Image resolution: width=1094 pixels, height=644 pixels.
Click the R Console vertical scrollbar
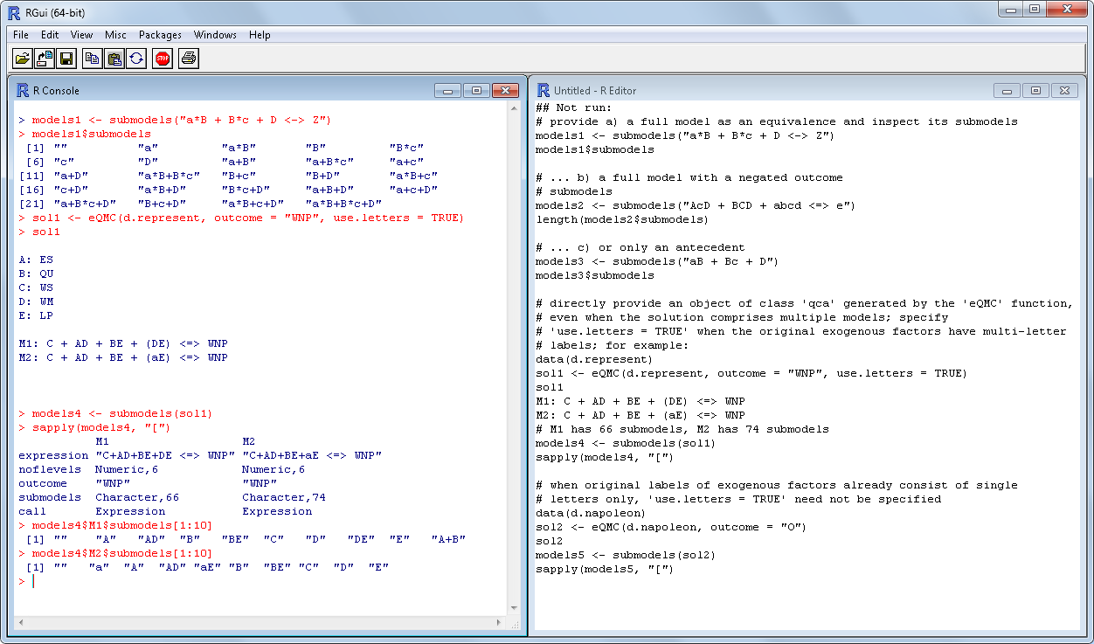point(515,350)
